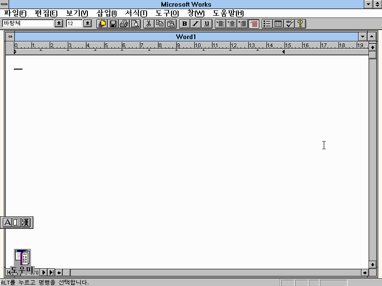Click the vertical scrollbar up arrow
The width and height of the screenshot is (382, 286).
pyautogui.click(x=372, y=47)
